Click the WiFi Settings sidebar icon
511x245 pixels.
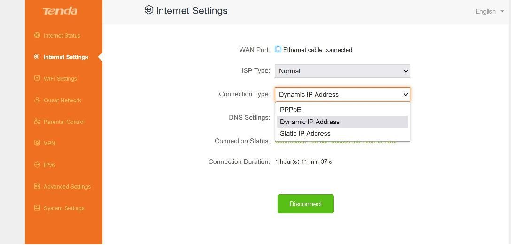coord(37,78)
